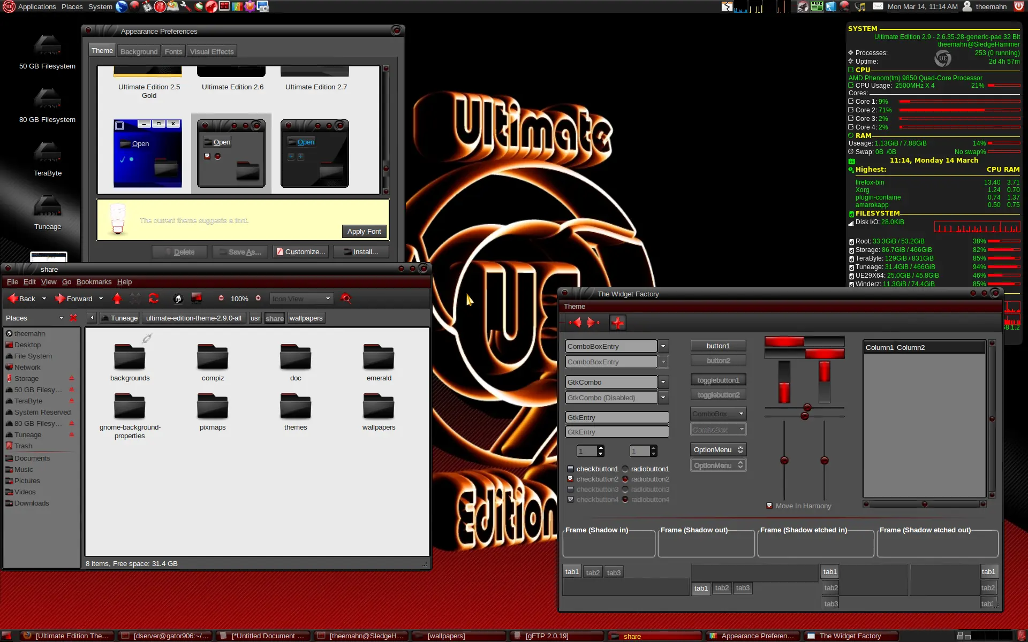Click the red plus icon in Widget Factory
1028x642 pixels.
(618, 323)
